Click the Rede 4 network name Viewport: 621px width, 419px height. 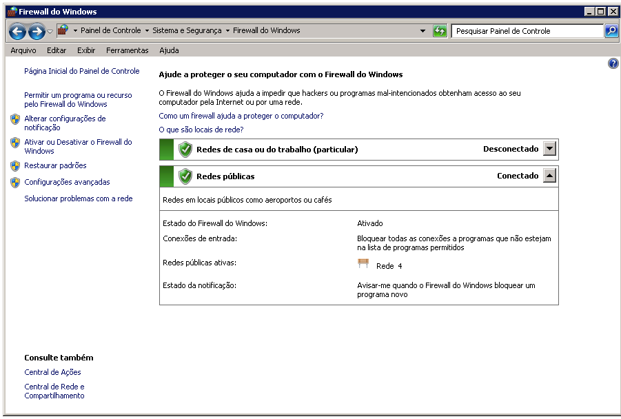tap(389, 266)
